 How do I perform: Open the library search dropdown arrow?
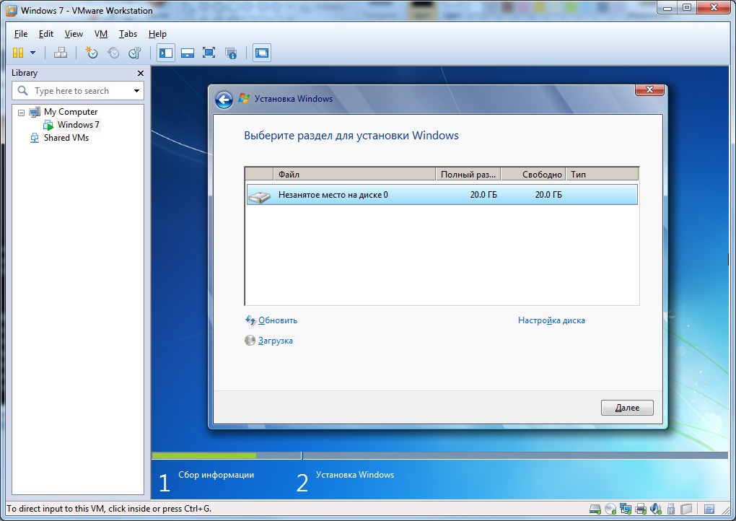click(x=136, y=90)
